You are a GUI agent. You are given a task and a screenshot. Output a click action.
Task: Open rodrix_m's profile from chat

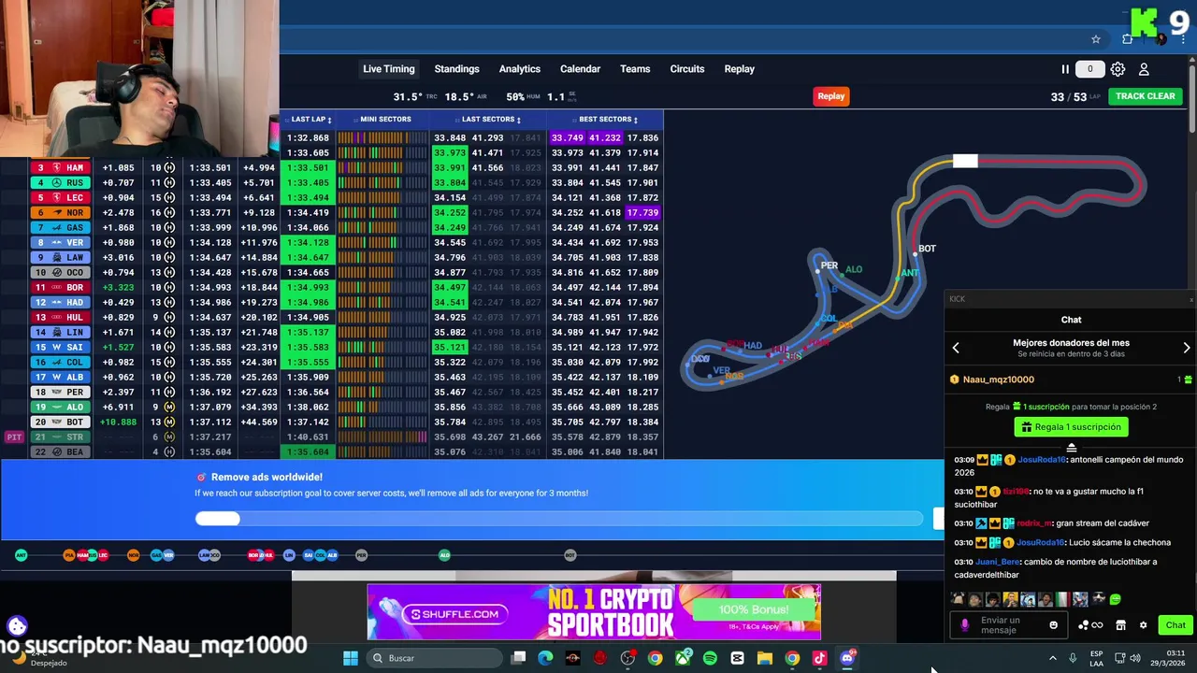(x=1033, y=523)
